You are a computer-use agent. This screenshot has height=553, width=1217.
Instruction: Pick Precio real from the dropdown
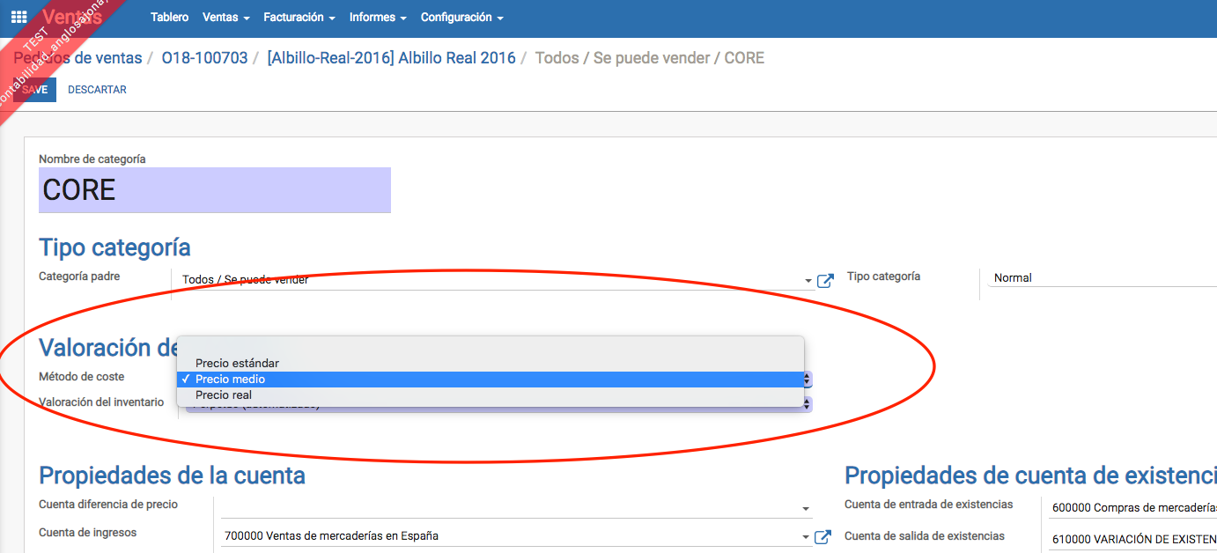(224, 395)
